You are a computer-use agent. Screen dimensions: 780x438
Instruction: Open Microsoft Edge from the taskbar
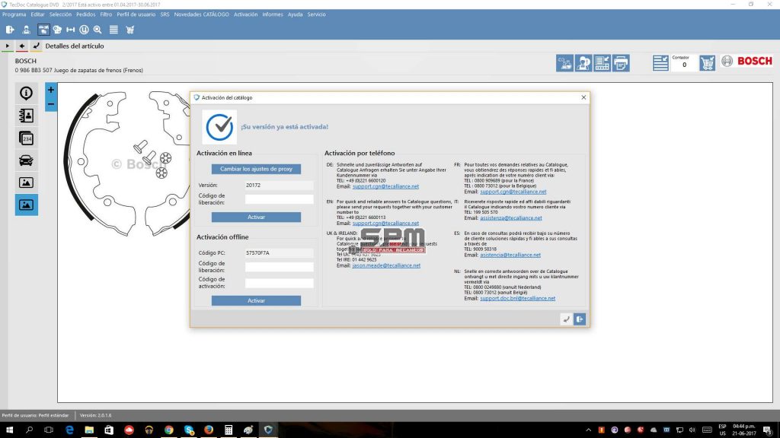click(69, 430)
